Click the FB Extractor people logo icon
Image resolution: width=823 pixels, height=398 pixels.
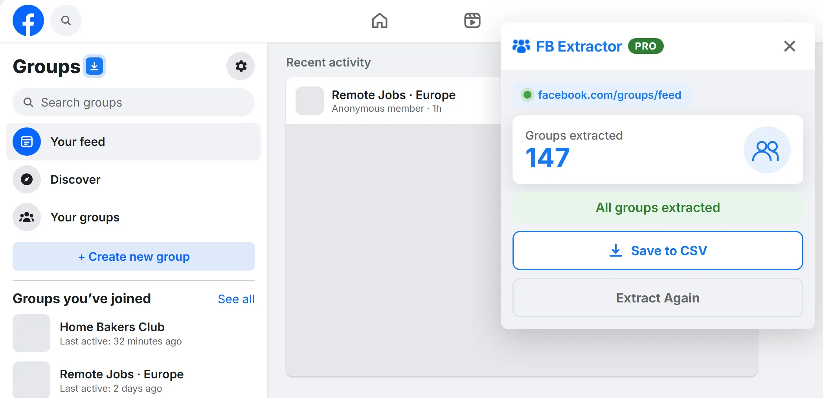point(521,46)
